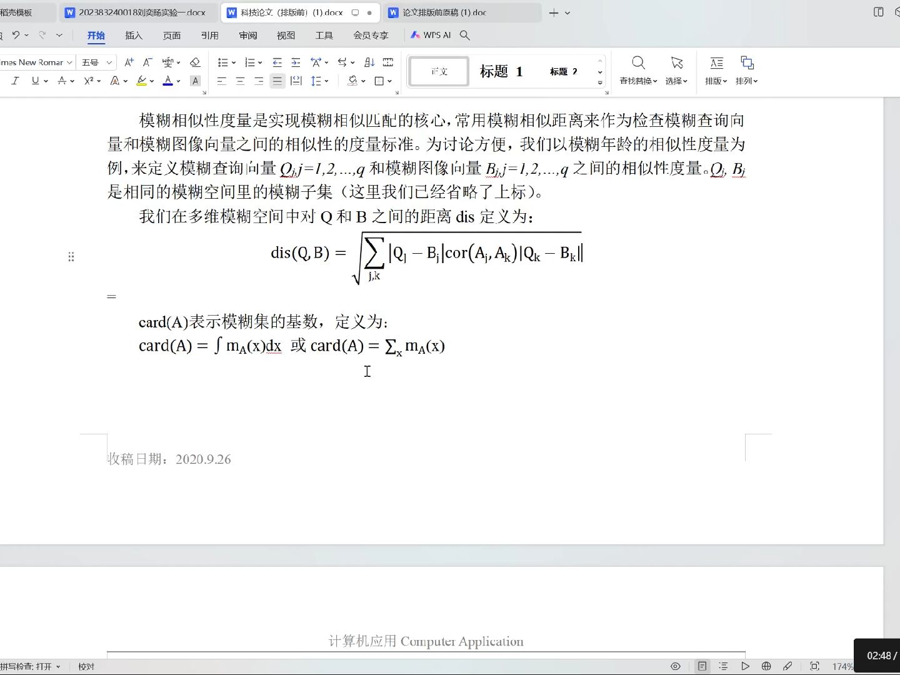
Task: Sort the text with the A-Z sort icon
Action: click(x=369, y=62)
